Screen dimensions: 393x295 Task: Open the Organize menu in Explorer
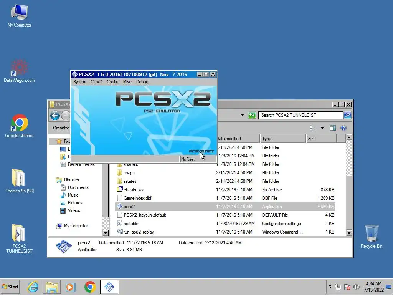[x=61, y=128]
